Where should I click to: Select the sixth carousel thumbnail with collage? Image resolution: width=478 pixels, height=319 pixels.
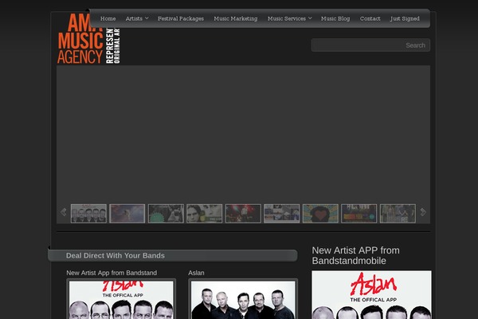coord(282,214)
